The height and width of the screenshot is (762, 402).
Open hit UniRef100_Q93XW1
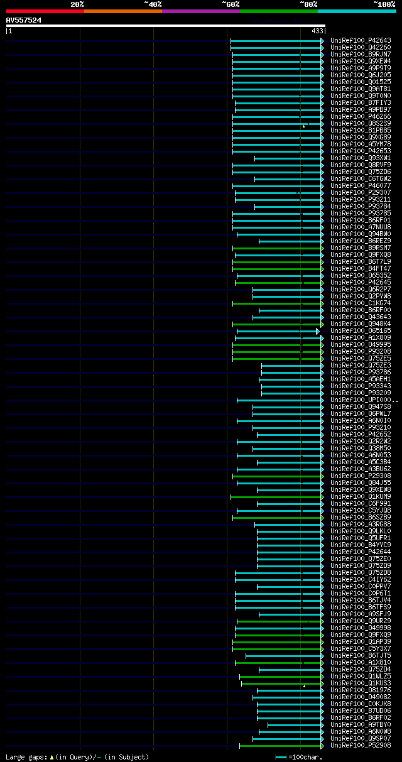[361, 158]
